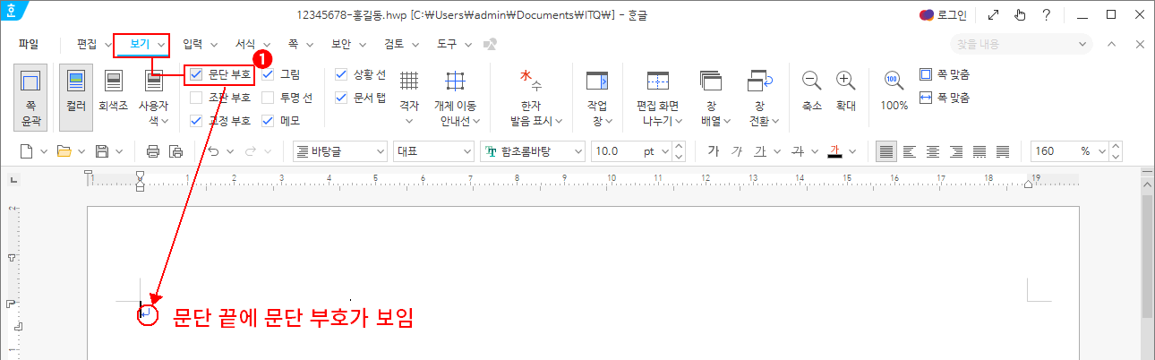1155x360 pixels.
Task: Create a new document icon
Action: tap(28, 151)
